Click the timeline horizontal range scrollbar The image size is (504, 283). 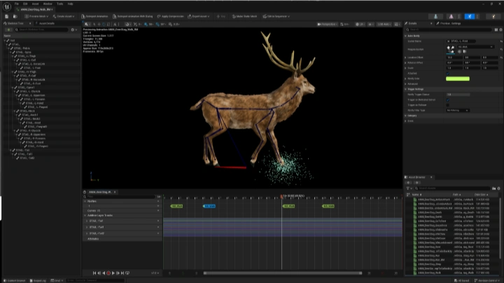tap(283, 273)
